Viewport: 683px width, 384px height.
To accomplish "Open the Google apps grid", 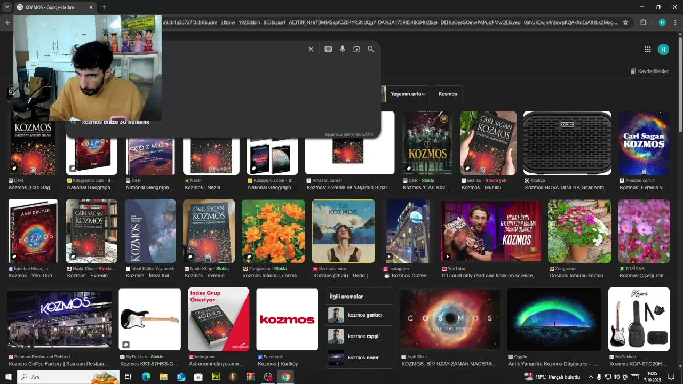I will (x=648, y=50).
